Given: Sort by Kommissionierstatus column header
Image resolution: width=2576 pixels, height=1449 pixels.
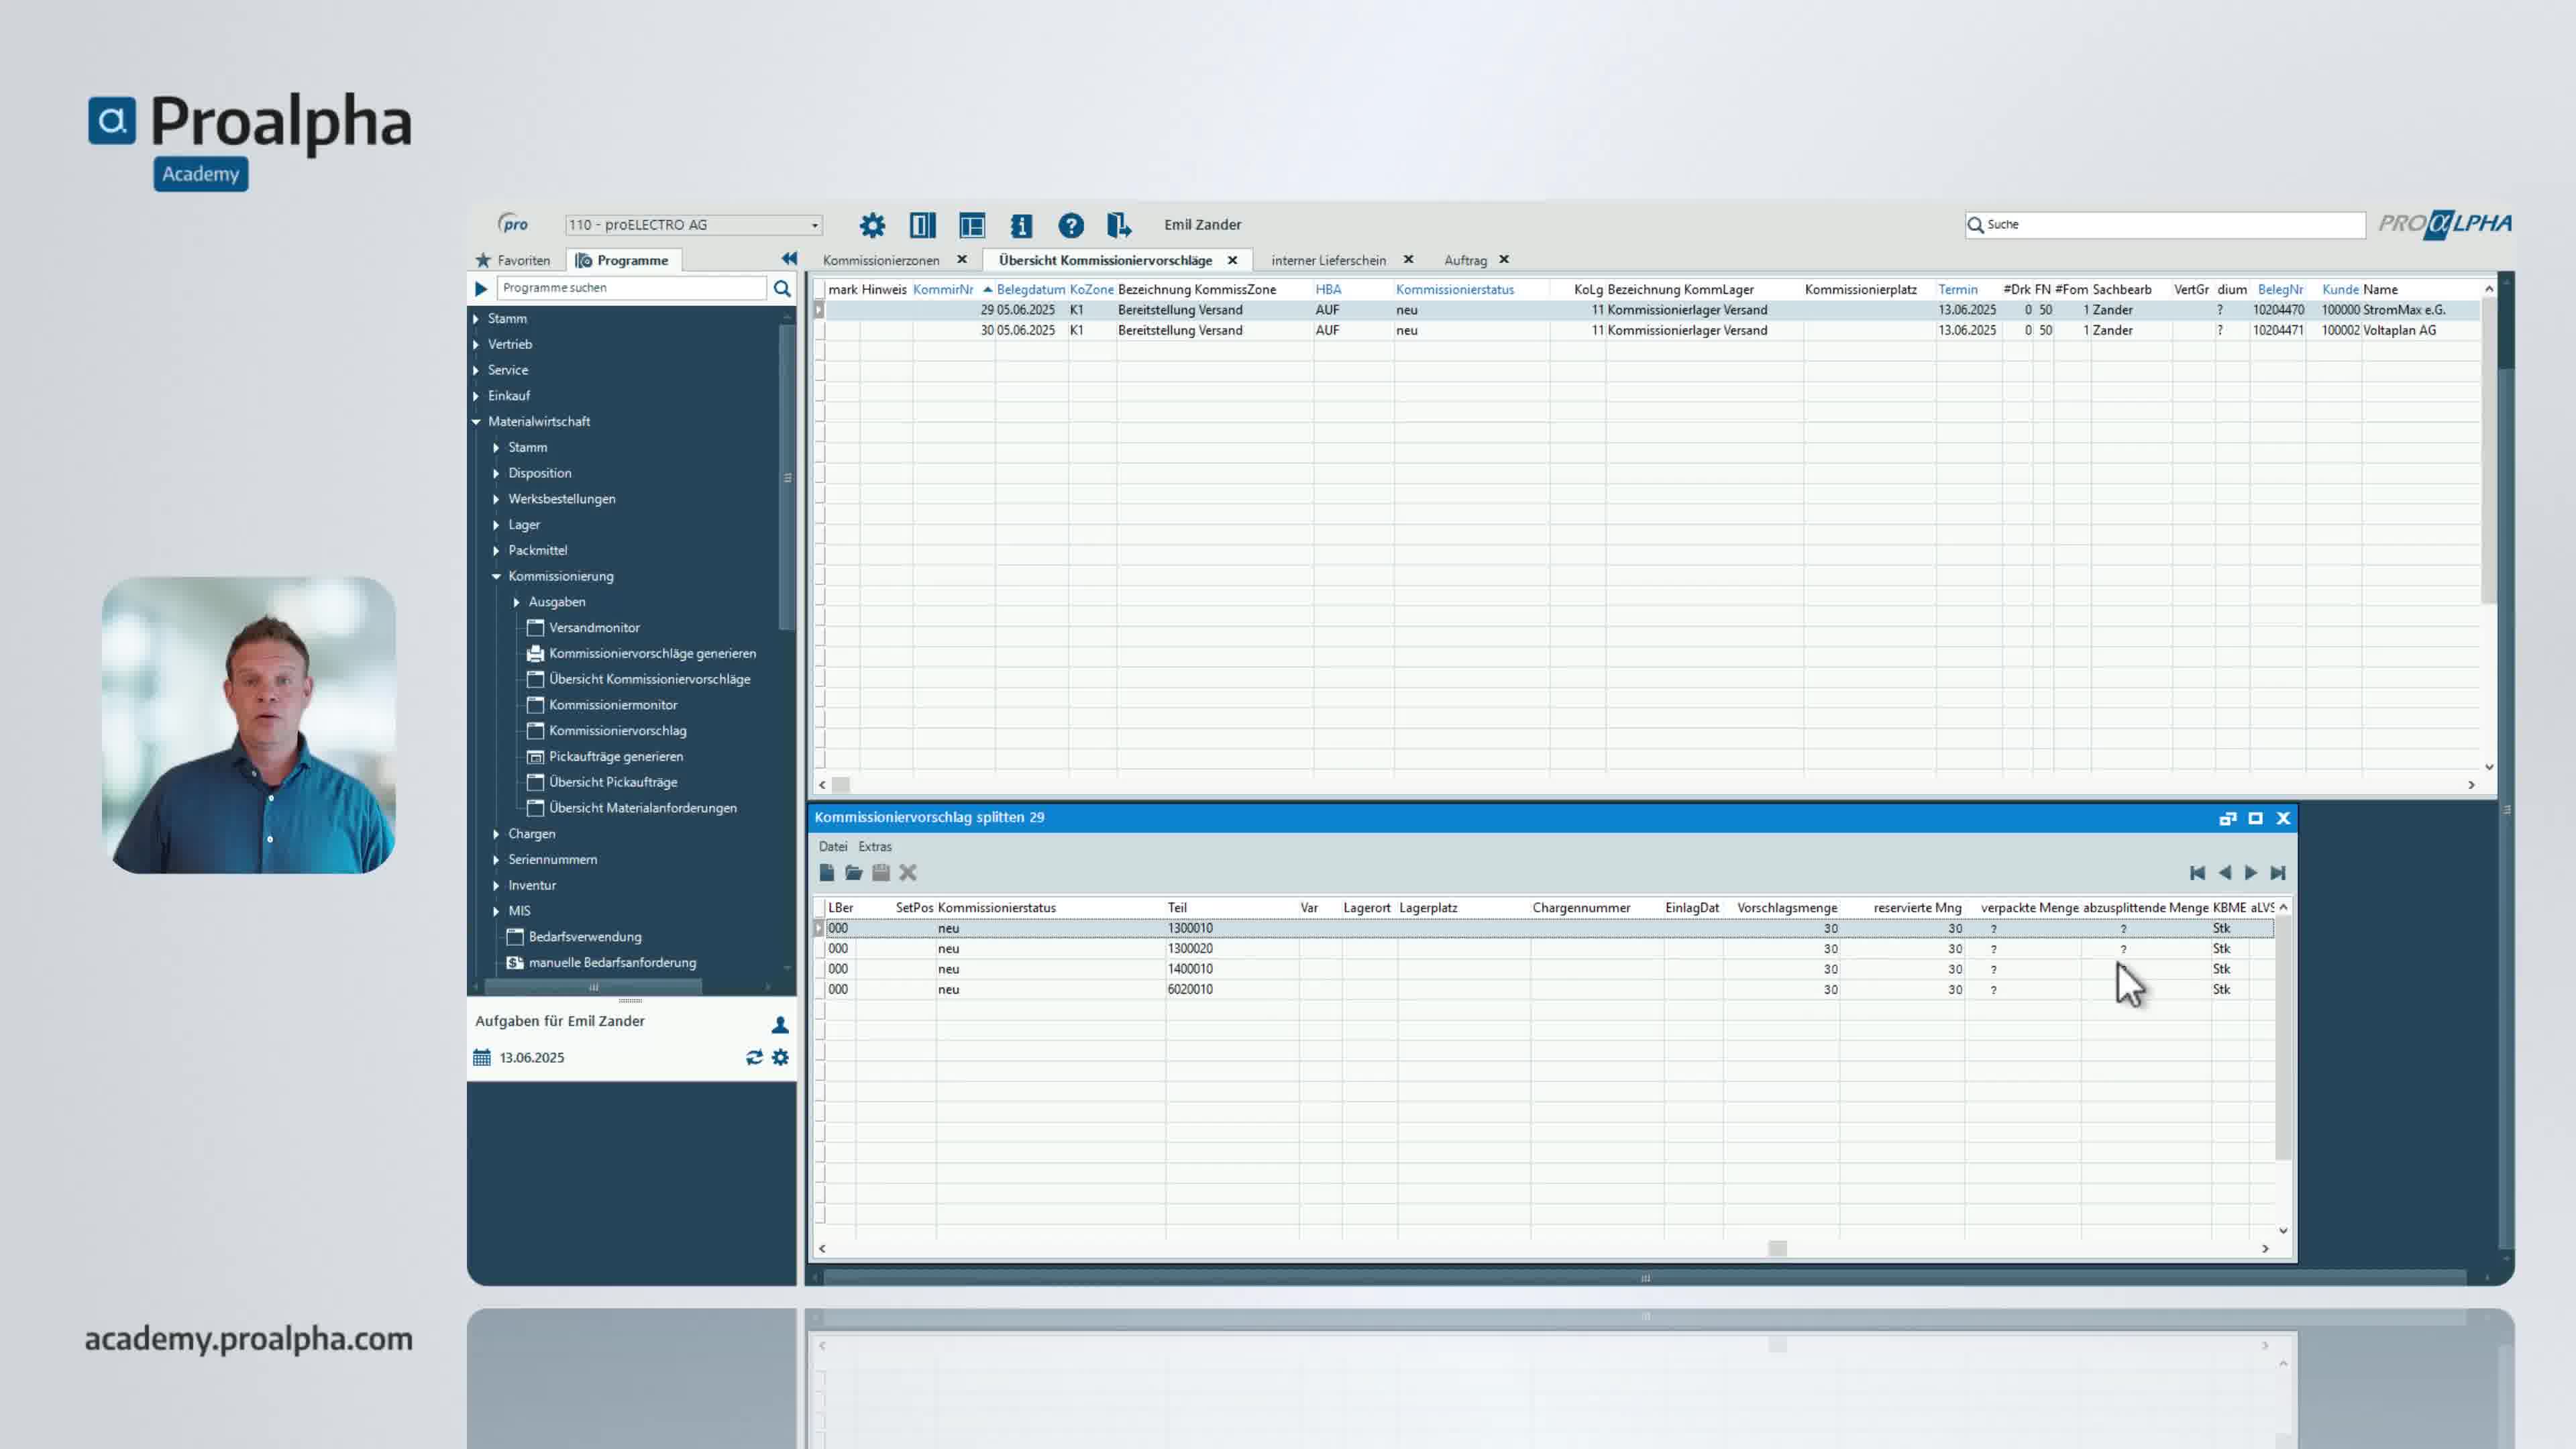Looking at the screenshot, I should pos(1454,289).
